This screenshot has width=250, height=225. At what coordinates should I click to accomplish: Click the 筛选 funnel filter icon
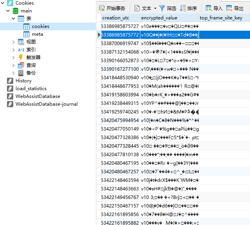pos(162,8)
